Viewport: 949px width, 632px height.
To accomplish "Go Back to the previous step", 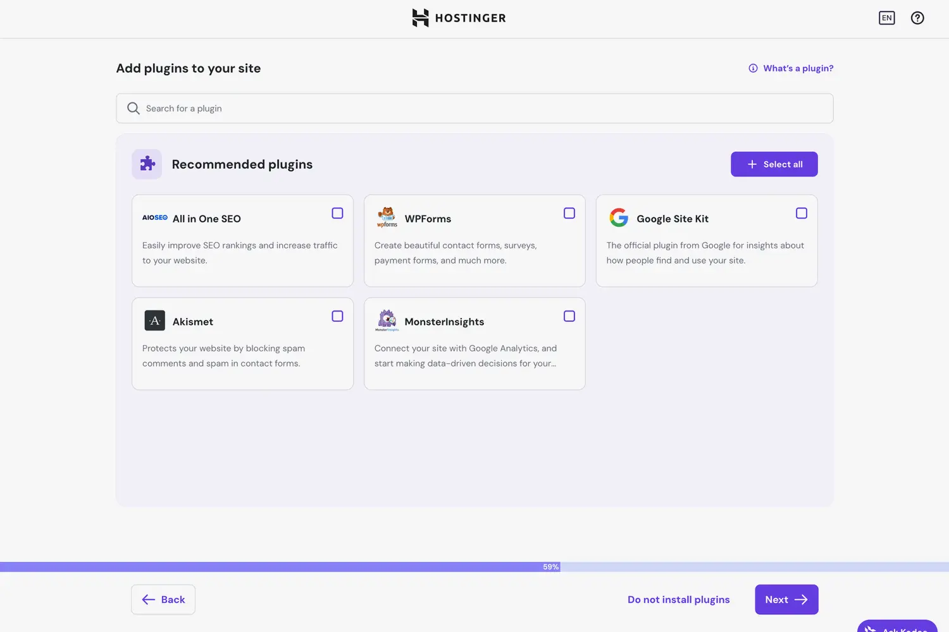I will [x=163, y=599].
